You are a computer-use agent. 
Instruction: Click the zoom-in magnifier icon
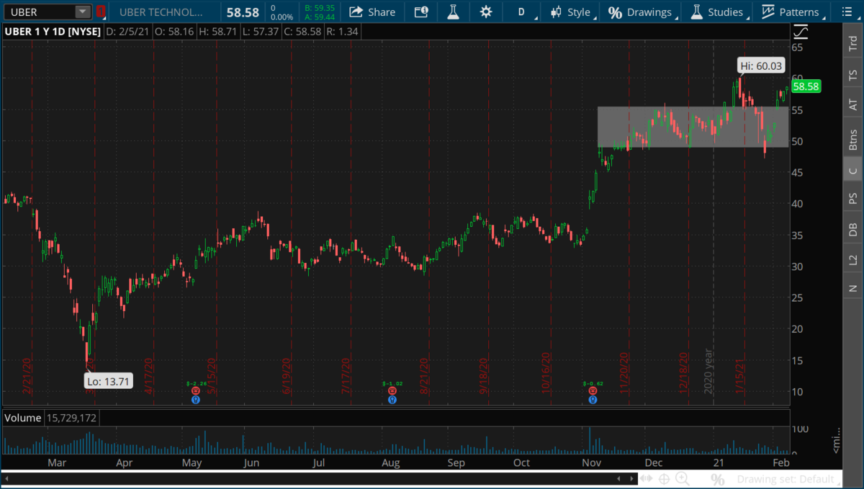pos(682,479)
